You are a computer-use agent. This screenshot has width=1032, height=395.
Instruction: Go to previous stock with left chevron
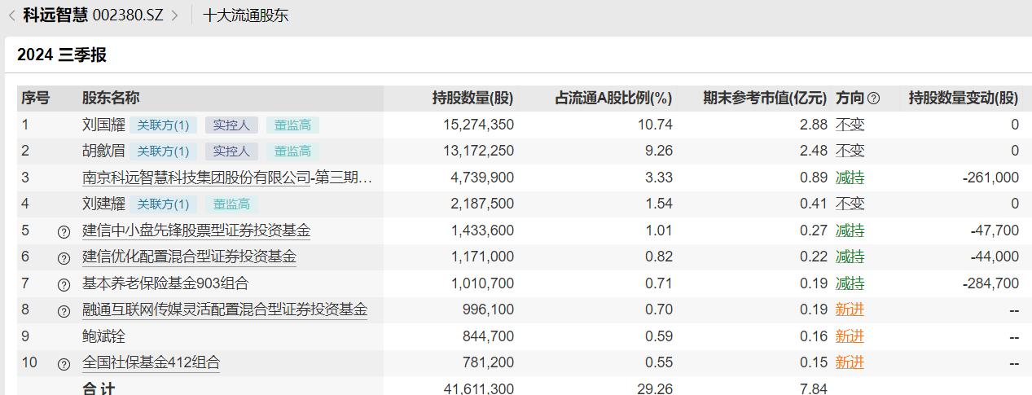[x=11, y=15]
